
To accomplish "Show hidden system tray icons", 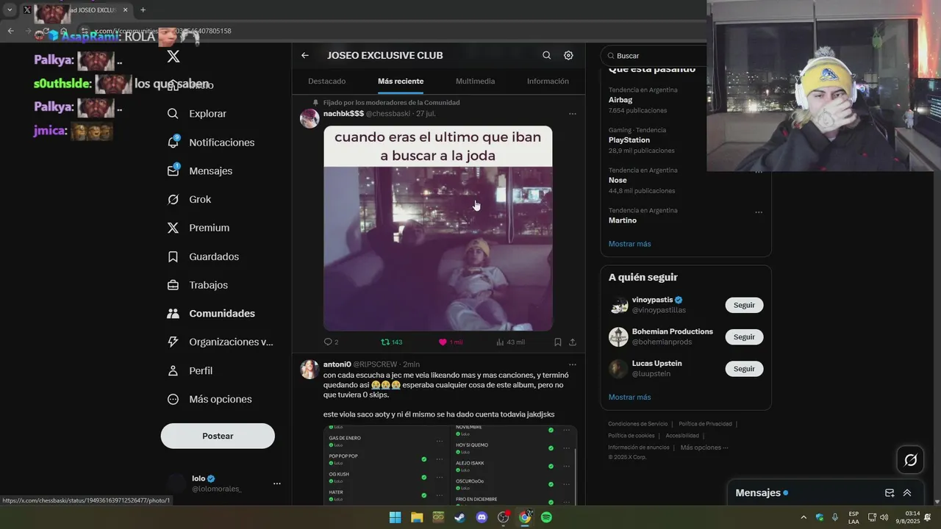I will click(x=803, y=517).
